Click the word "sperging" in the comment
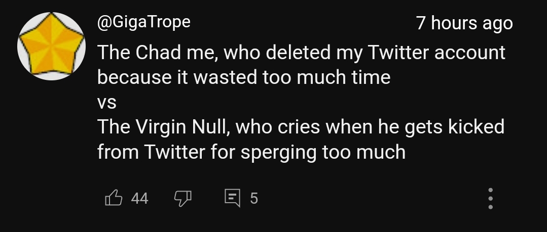Image resolution: width=547 pixels, height=232 pixels. [x=278, y=152]
